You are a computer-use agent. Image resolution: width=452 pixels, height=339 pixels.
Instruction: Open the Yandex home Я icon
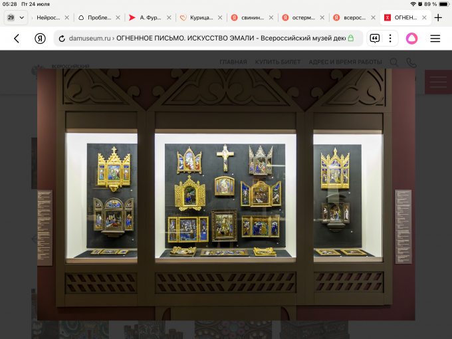point(40,39)
